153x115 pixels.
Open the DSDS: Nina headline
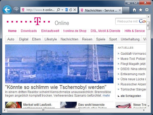133,69
